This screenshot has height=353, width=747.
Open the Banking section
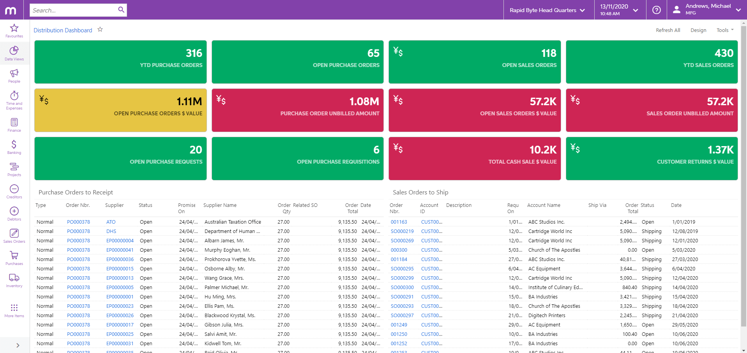(14, 147)
